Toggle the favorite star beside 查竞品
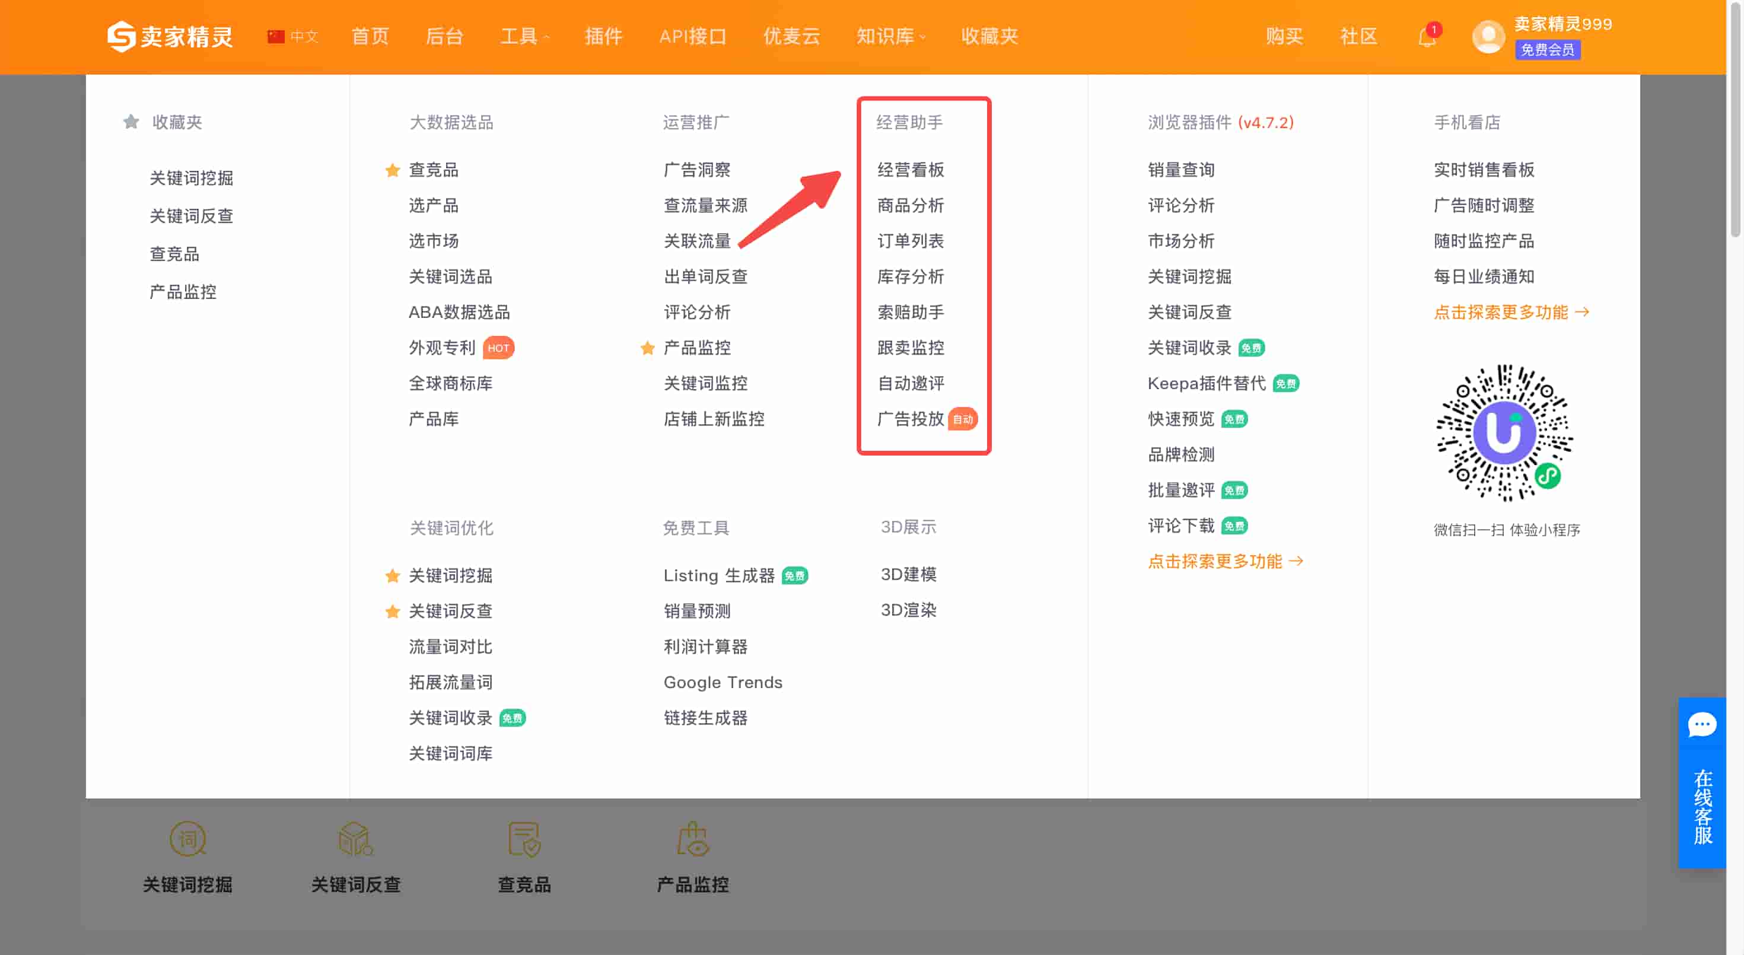1744x955 pixels. pos(393,171)
